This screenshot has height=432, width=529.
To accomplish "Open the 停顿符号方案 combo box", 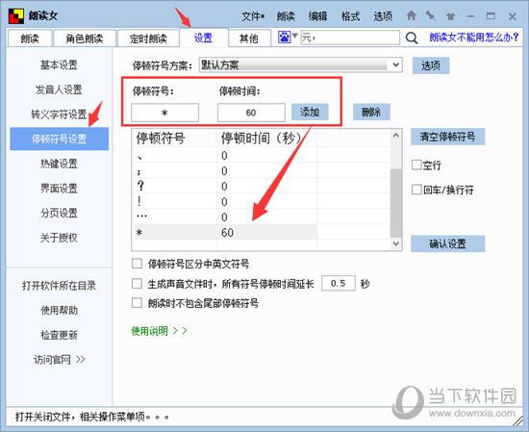I will (301, 64).
